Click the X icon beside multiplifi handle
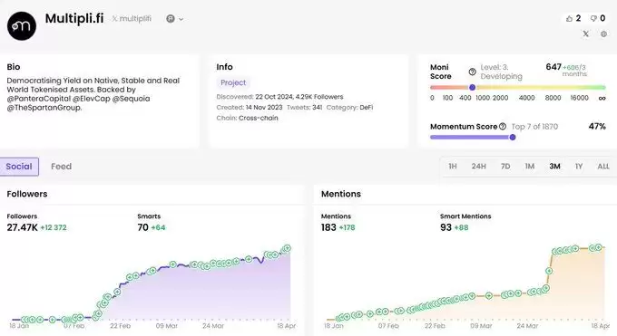The width and height of the screenshot is (617, 336). 114,18
